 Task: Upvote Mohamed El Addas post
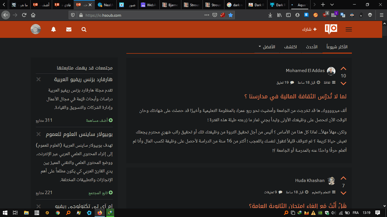point(343,68)
